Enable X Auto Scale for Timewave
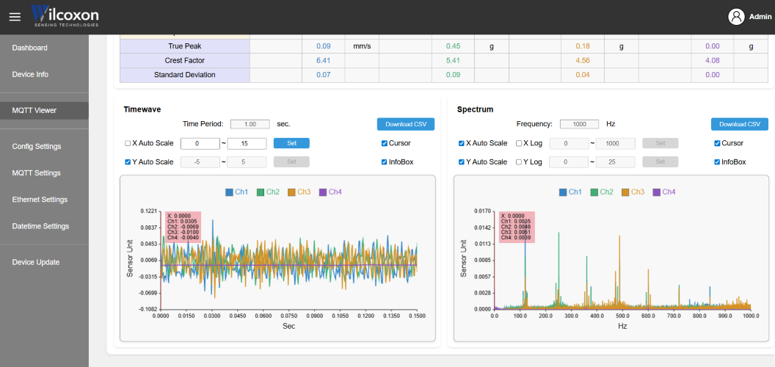The image size is (775, 367). point(128,144)
